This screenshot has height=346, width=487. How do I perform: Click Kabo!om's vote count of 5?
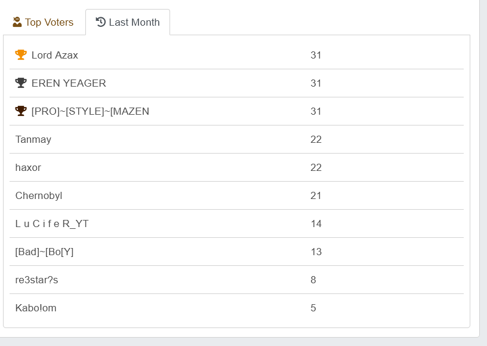pos(313,308)
